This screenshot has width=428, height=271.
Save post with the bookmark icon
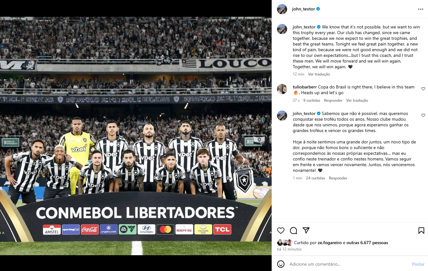pos(421,231)
